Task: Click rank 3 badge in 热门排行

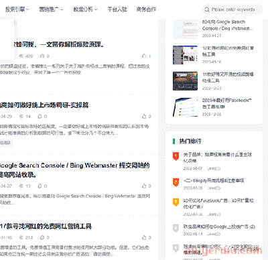Action: tap(176, 202)
